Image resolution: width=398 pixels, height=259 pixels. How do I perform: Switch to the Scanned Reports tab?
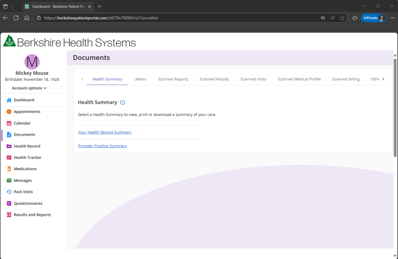point(173,79)
